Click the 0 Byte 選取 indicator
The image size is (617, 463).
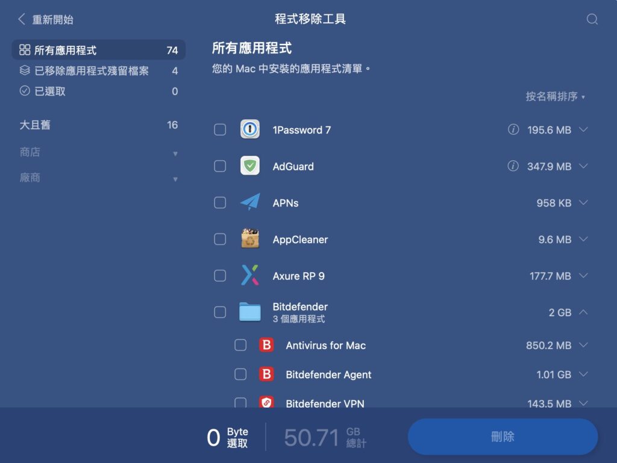click(227, 437)
